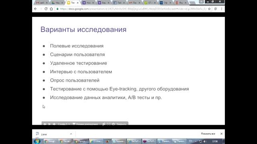Bookmark this page with the star icon
The image size is (257, 144).
coord(209,9)
